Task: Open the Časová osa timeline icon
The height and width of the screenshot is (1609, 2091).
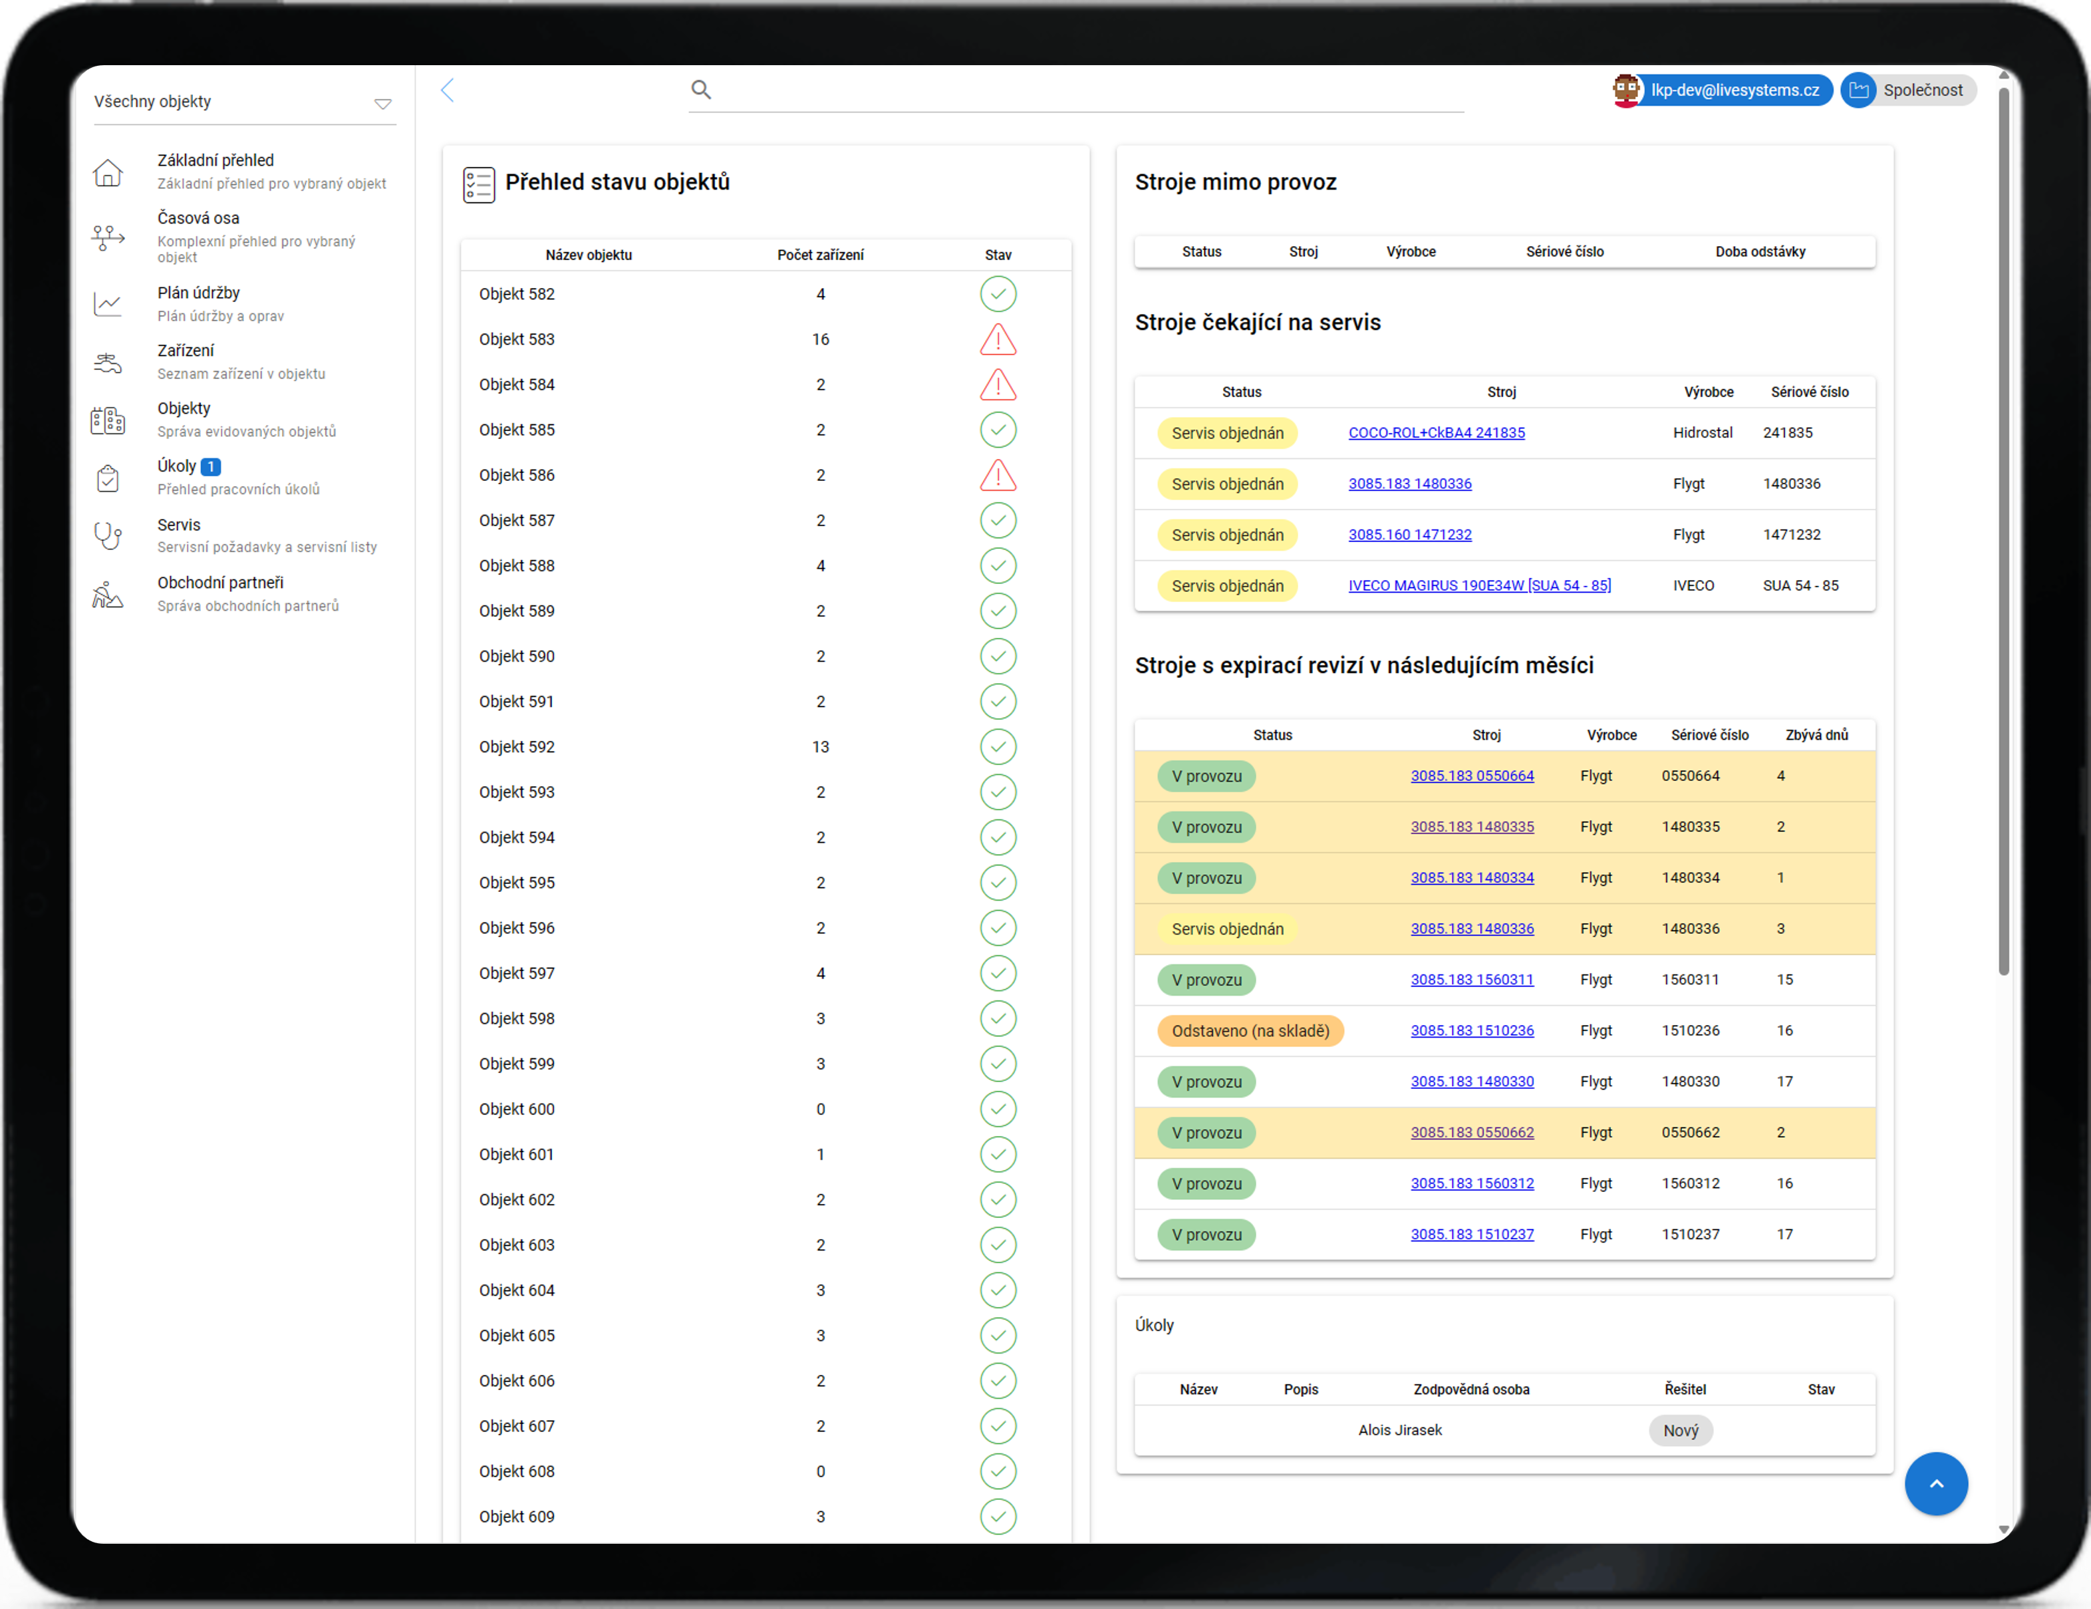Action: point(107,237)
